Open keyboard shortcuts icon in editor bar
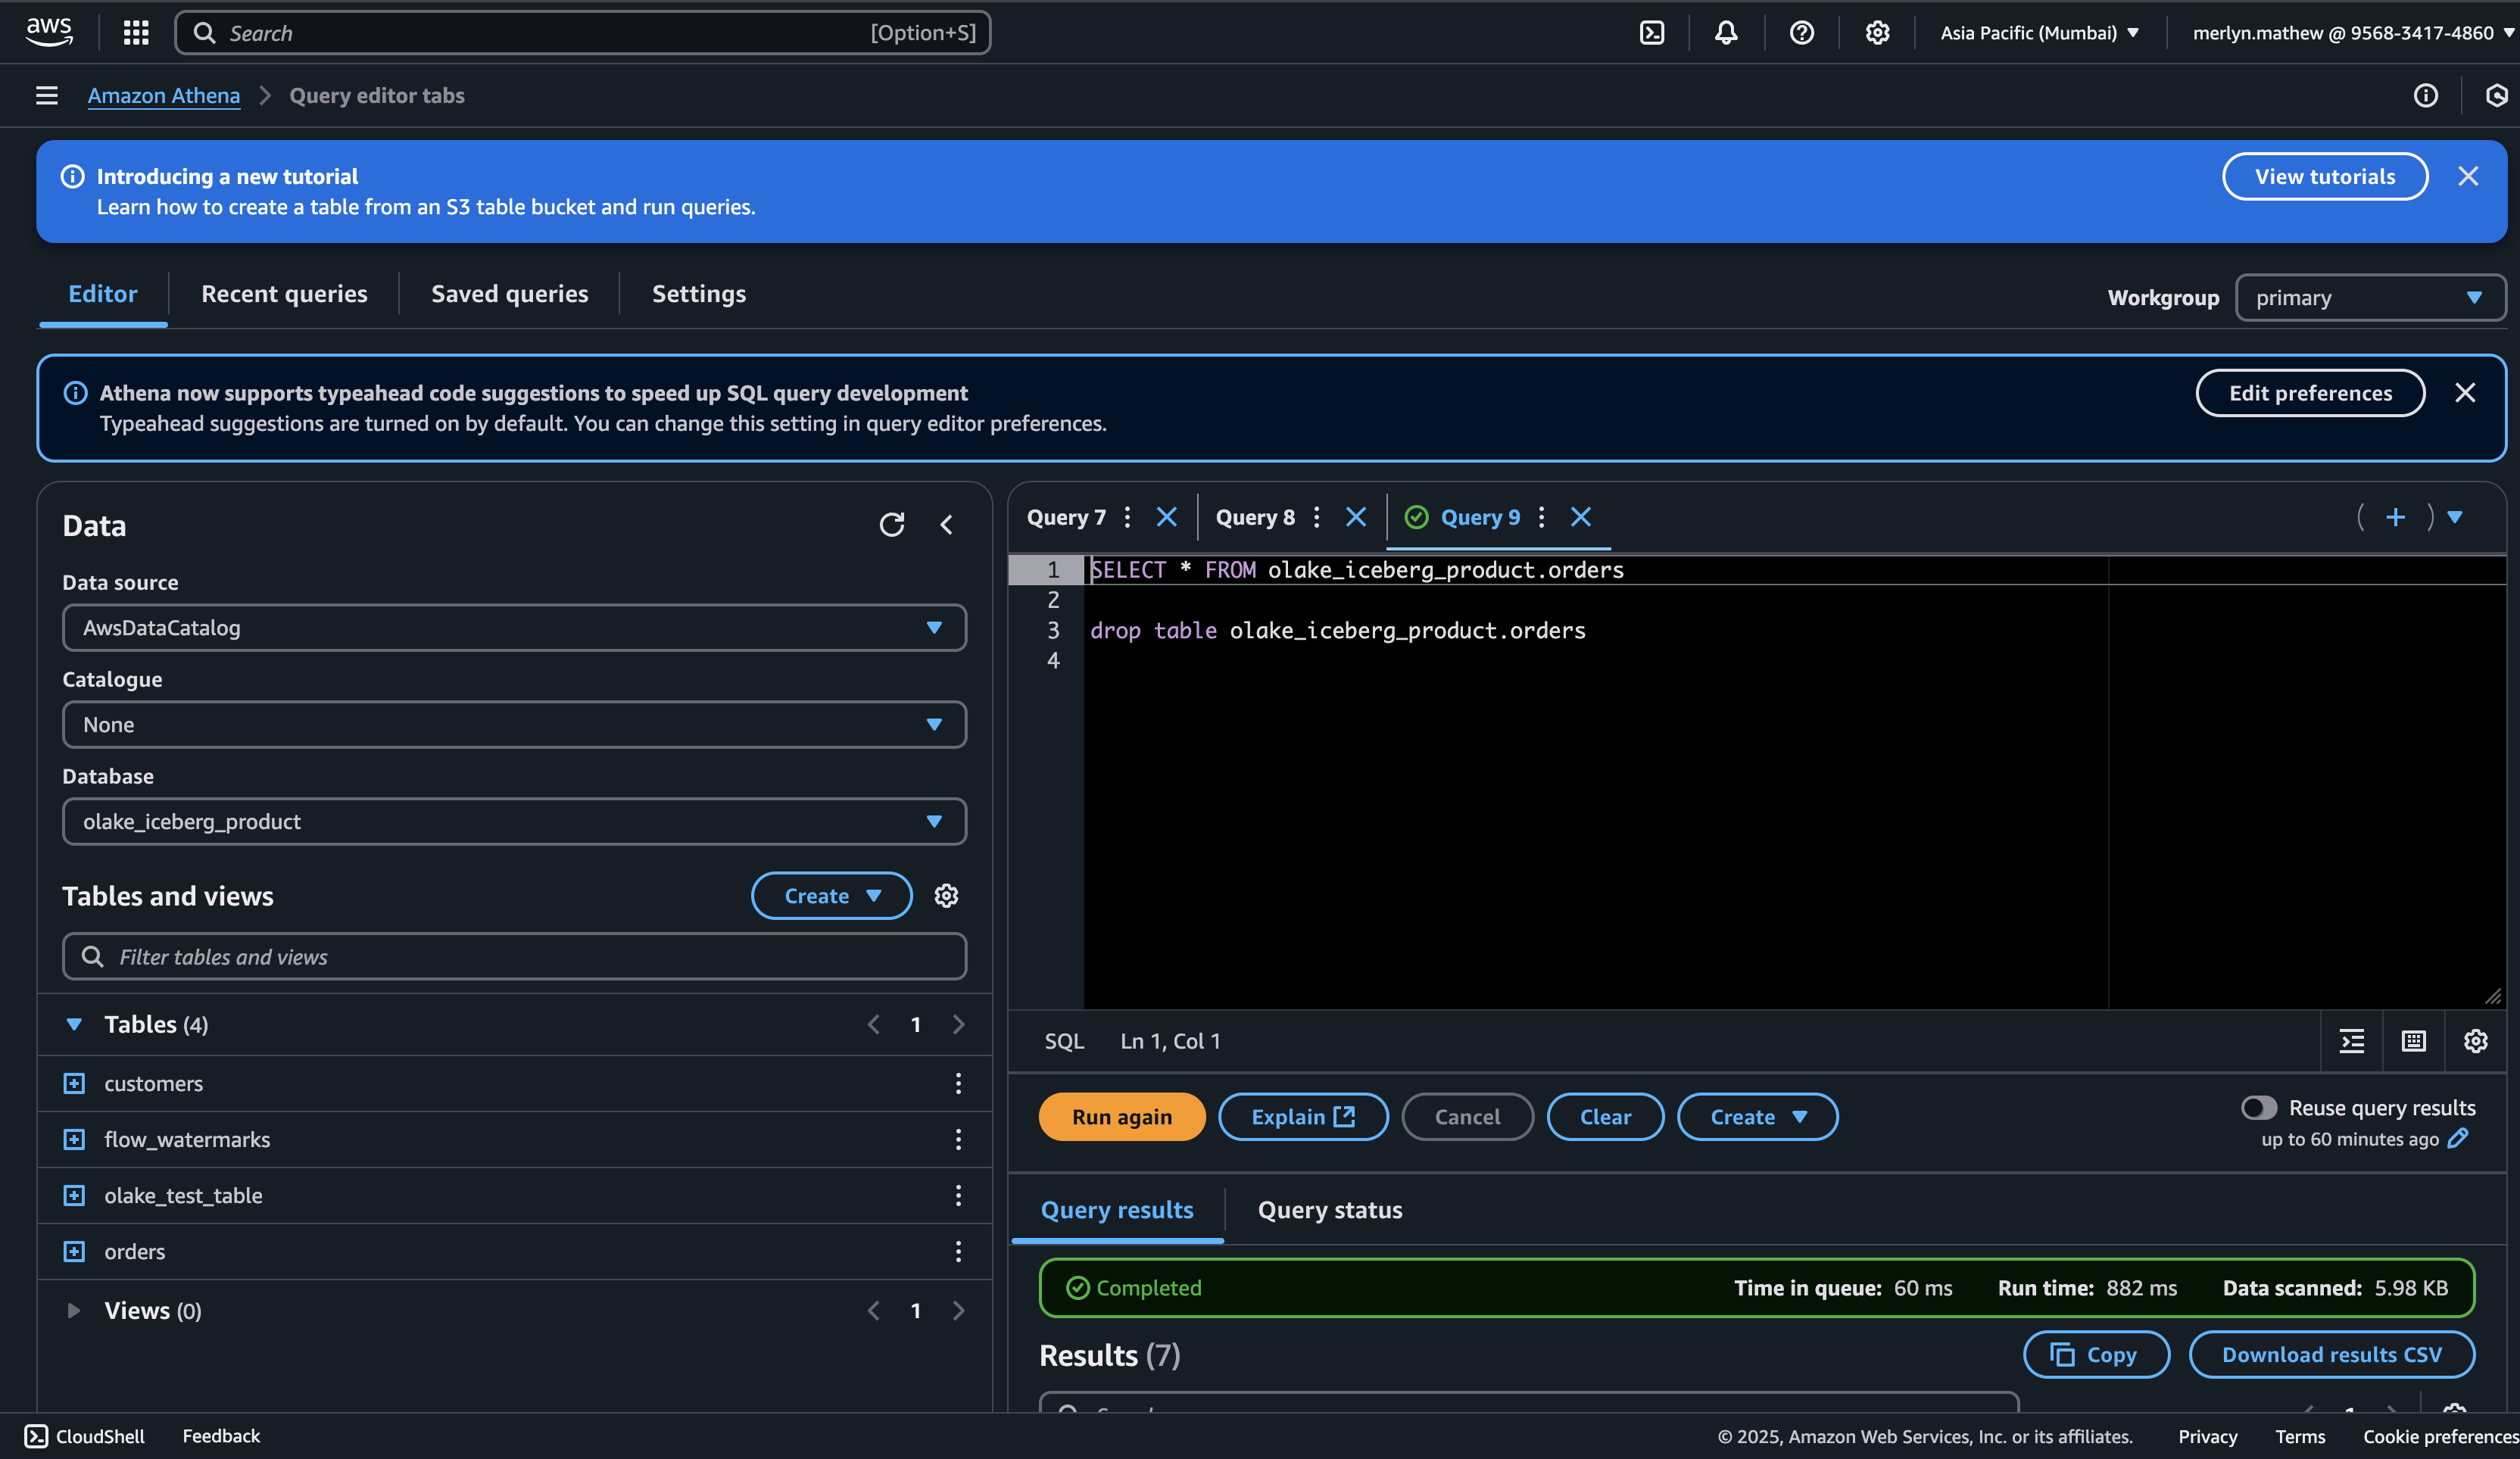Viewport: 2520px width, 1459px height. 2414,1041
